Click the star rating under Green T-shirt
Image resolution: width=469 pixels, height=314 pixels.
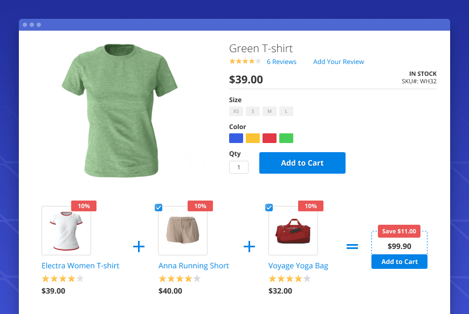245,61
